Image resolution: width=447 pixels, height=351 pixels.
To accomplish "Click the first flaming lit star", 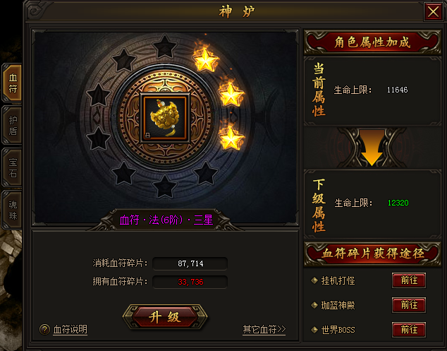I will click(206, 60).
